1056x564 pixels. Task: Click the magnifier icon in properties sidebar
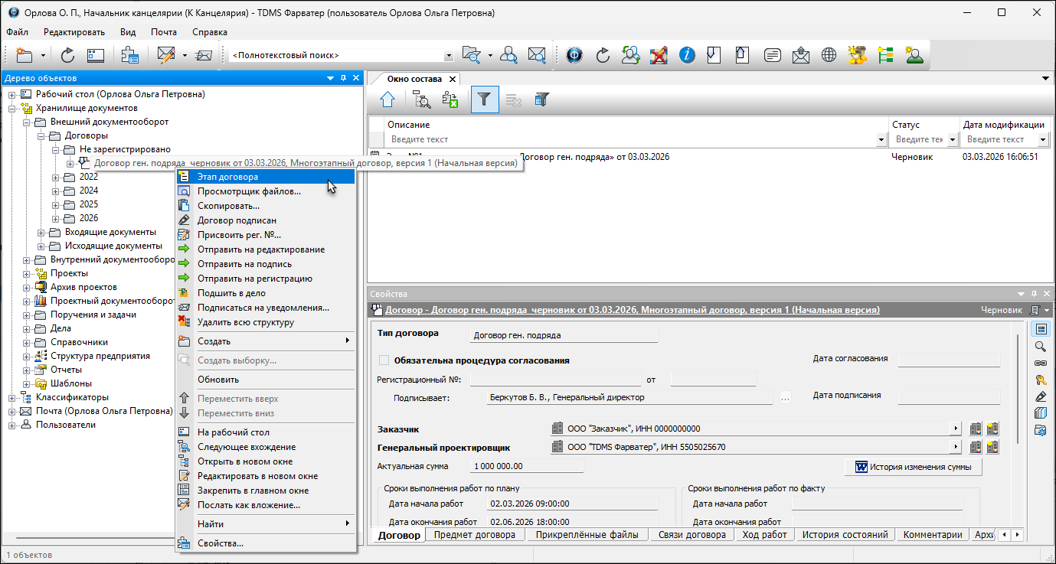1040,347
